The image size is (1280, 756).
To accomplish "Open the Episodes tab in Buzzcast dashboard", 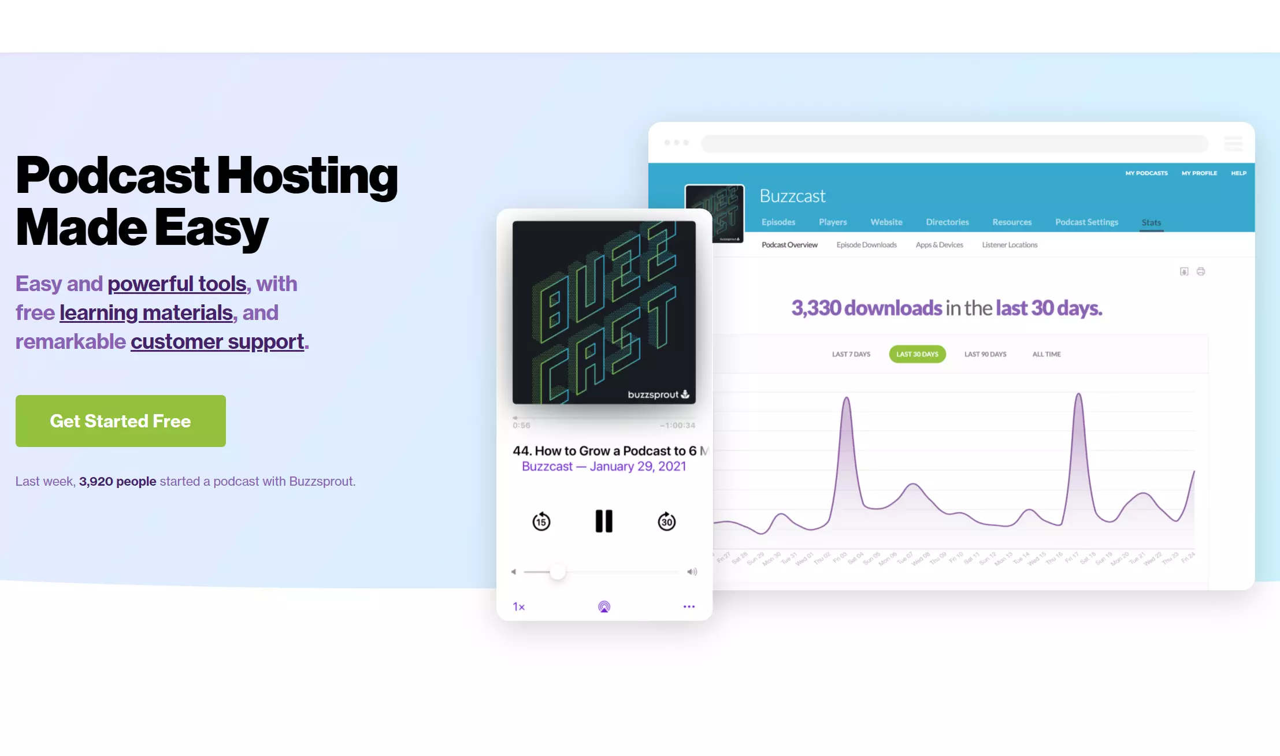I will click(776, 221).
